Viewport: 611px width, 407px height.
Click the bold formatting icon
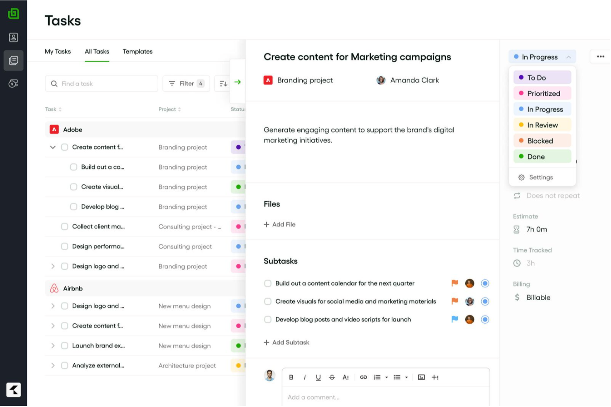[x=291, y=377]
